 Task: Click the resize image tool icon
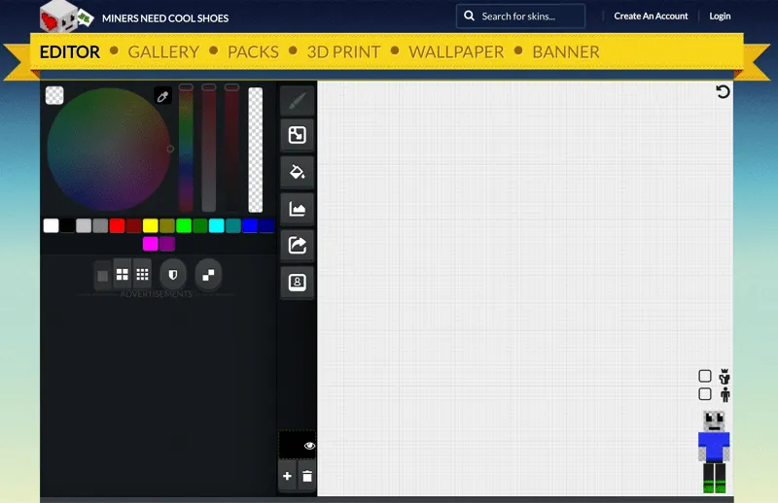(x=297, y=135)
